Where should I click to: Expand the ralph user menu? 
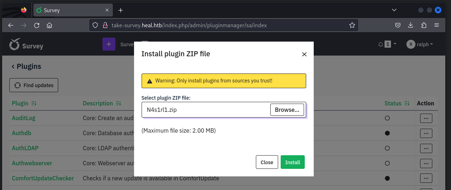tap(420, 44)
